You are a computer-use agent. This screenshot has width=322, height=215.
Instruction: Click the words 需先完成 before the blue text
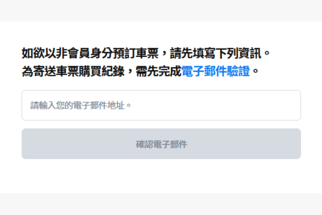159,71
